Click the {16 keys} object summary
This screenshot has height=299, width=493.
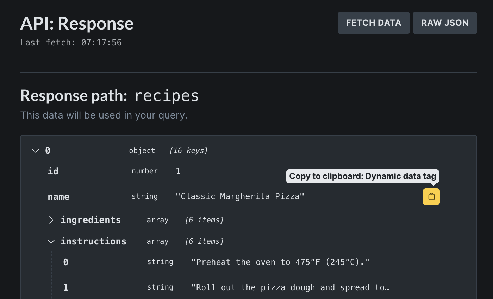[x=188, y=151]
